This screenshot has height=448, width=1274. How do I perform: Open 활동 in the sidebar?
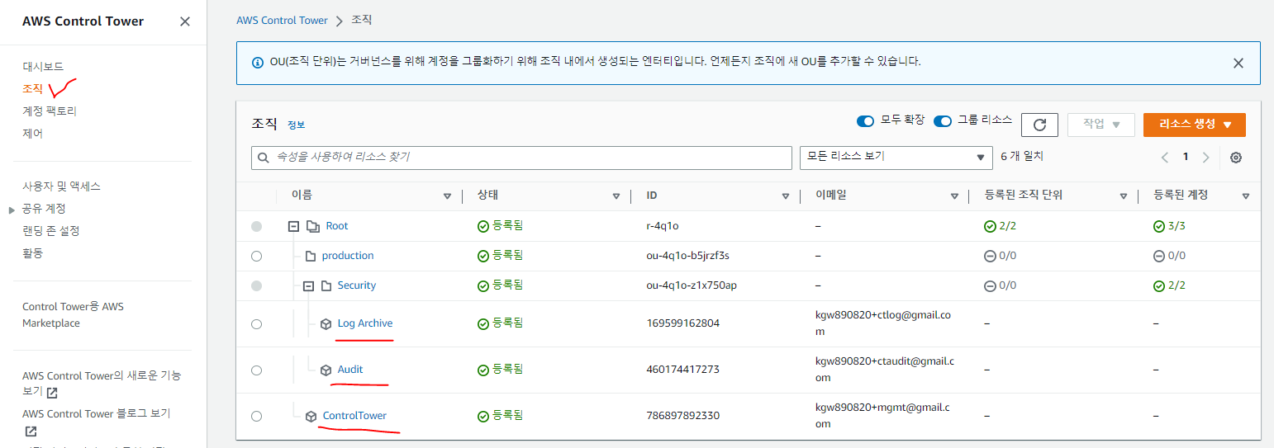(32, 253)
